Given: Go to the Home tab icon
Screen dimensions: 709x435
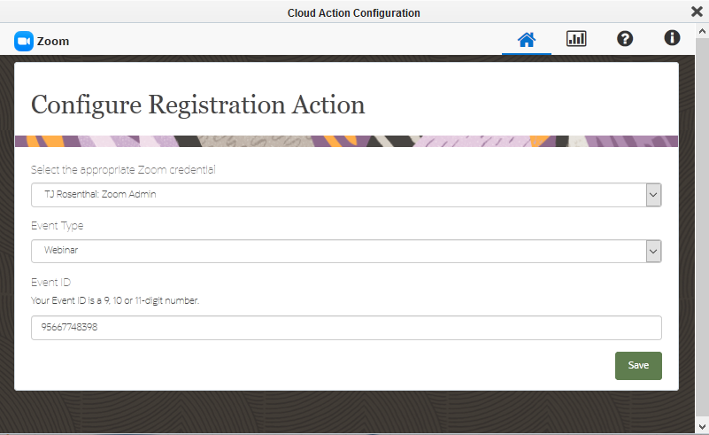Looking at the screenshot, I should click(x=527, y=39).
